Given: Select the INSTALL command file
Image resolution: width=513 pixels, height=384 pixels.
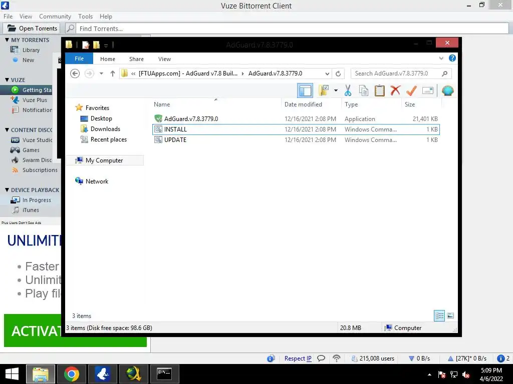Looking at the screenshot, I should click(x=296, y=129).
